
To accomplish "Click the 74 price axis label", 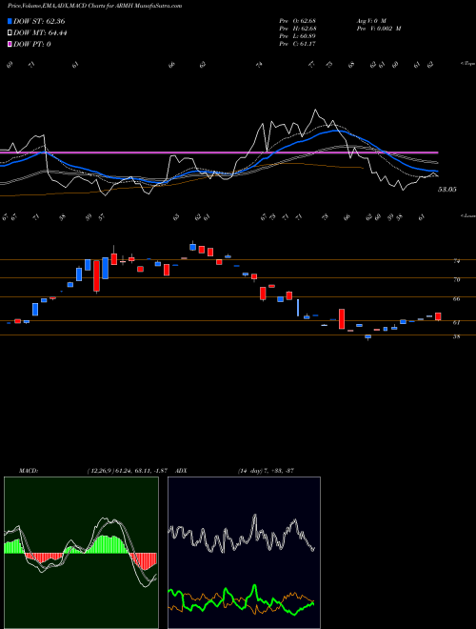I will coord(456,261).
